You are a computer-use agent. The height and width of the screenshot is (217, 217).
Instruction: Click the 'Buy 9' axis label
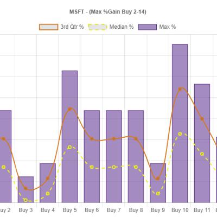[158, 210]
